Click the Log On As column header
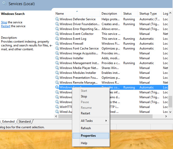Screen dimensions: 173x149 click(165, 14)
